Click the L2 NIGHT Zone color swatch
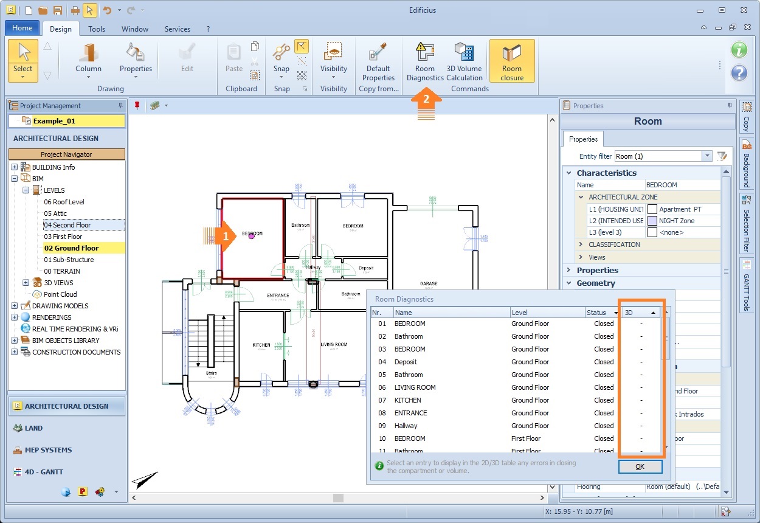Viewport: 760px width, 523px height. pyautogui.click(x=652, y=221)
